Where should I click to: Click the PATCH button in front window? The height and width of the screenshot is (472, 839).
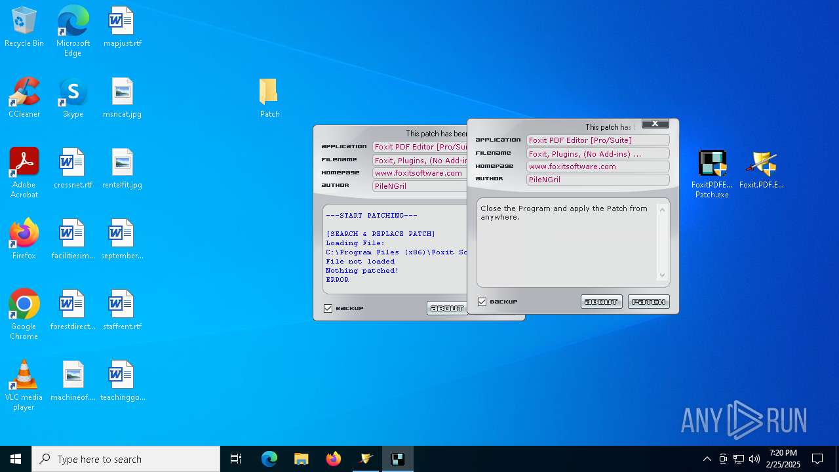[648, 302]
